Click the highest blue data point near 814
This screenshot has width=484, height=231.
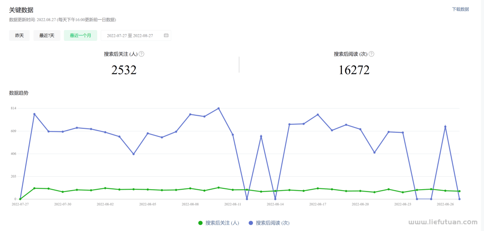pos(218,108)
